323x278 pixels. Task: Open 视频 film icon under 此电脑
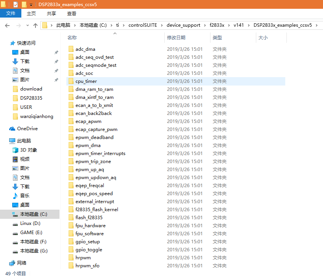pos(15,159)
